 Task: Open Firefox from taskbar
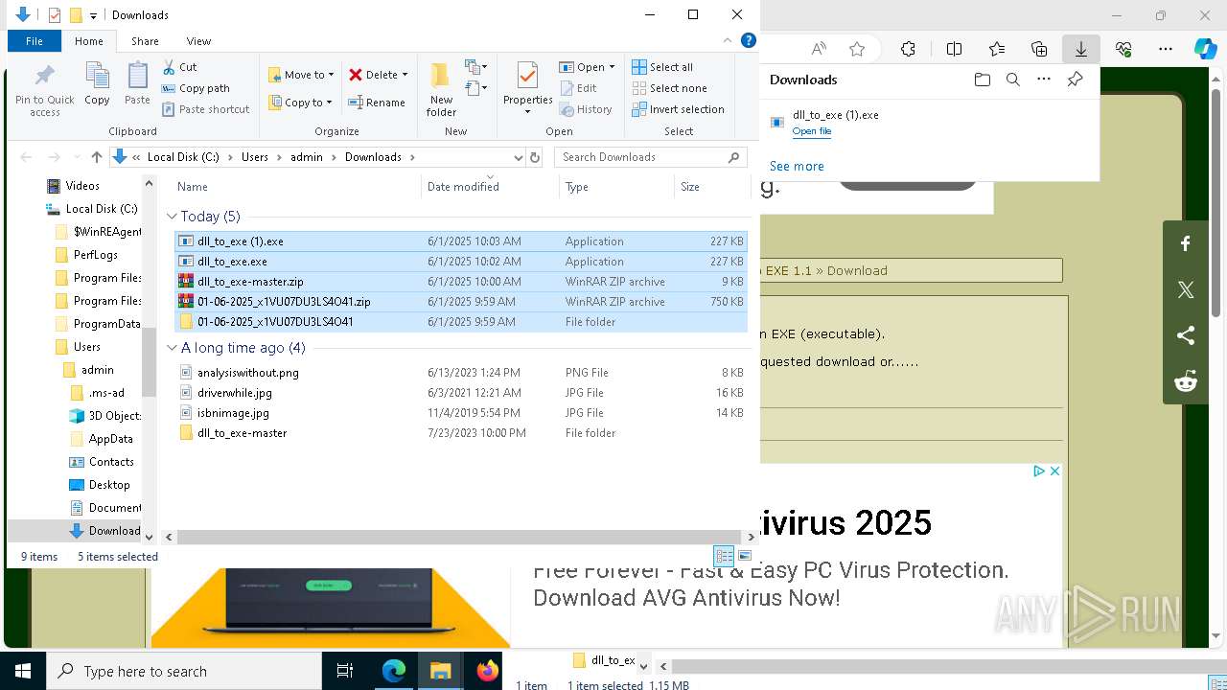pyautogui.click(x=487, y=671)
